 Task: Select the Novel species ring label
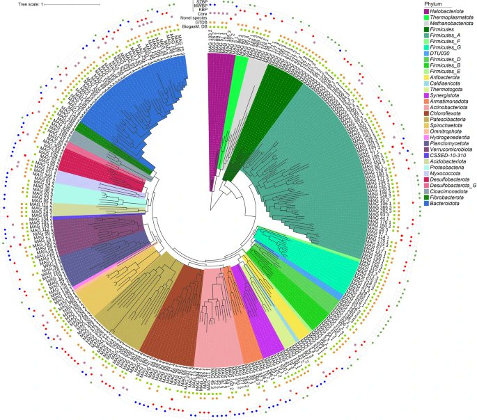pos(194,18)
